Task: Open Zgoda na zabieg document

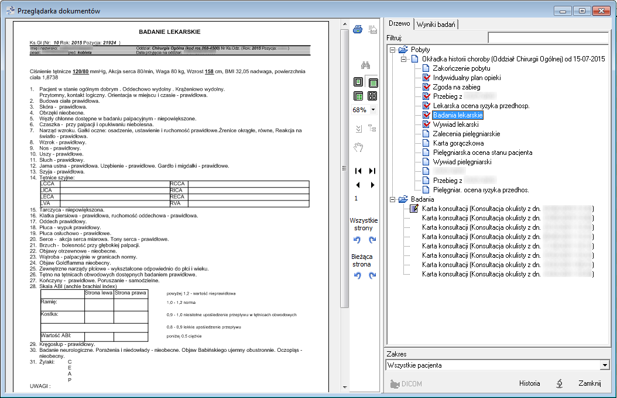Action: coord(457,87)
